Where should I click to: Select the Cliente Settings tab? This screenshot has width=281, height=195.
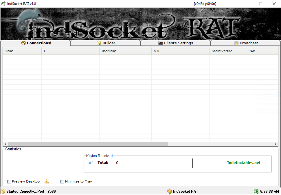[x=178, y=43]
